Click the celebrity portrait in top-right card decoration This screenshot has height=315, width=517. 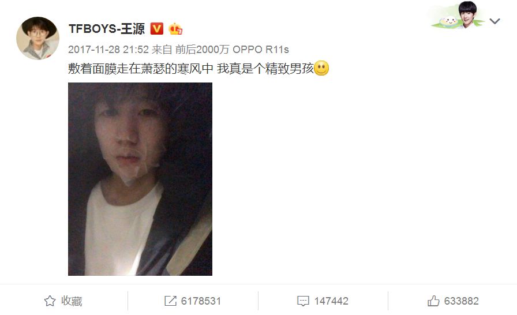pos(467,15)
